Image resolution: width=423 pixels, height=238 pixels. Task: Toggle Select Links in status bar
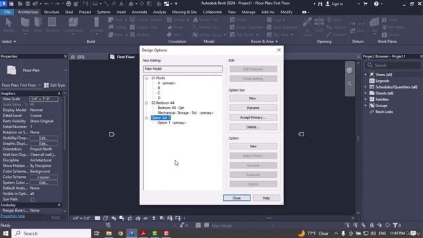(348, 225)
